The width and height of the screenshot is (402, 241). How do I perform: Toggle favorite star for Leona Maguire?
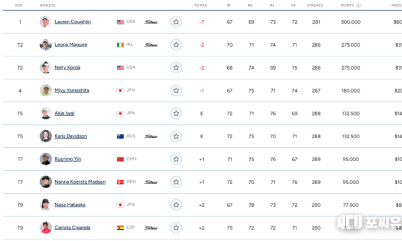tap(176, 45)
